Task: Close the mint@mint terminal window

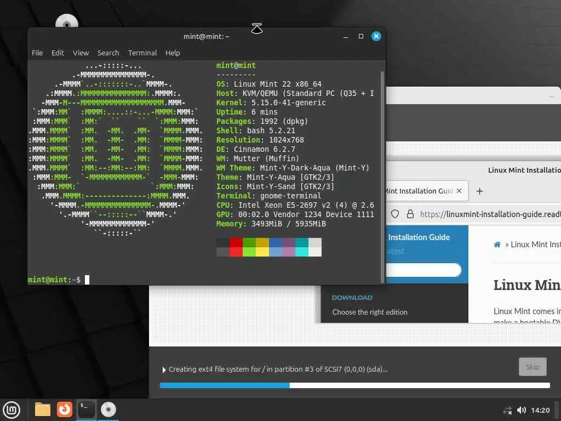Action: [x=376, y=37]
